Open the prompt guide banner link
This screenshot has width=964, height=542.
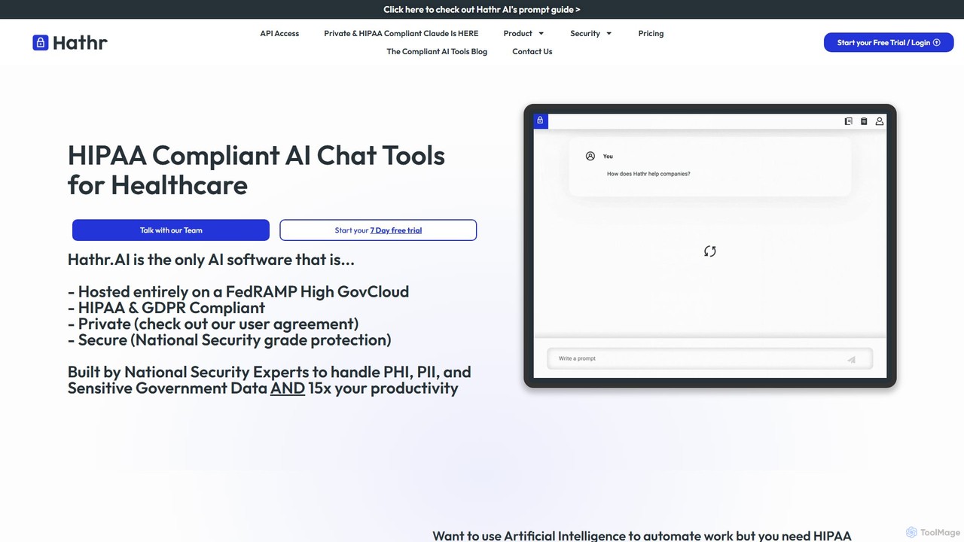pyautogui.click(x=482, y=10)
